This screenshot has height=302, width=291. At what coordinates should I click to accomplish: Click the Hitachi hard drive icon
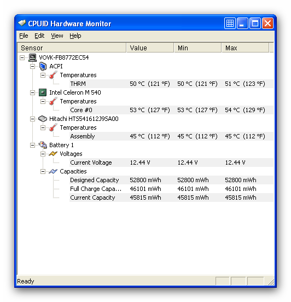click(43, 119)
